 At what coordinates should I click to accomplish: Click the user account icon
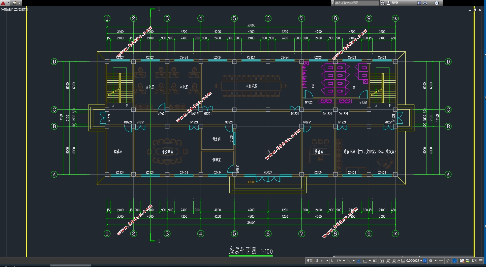388,3
